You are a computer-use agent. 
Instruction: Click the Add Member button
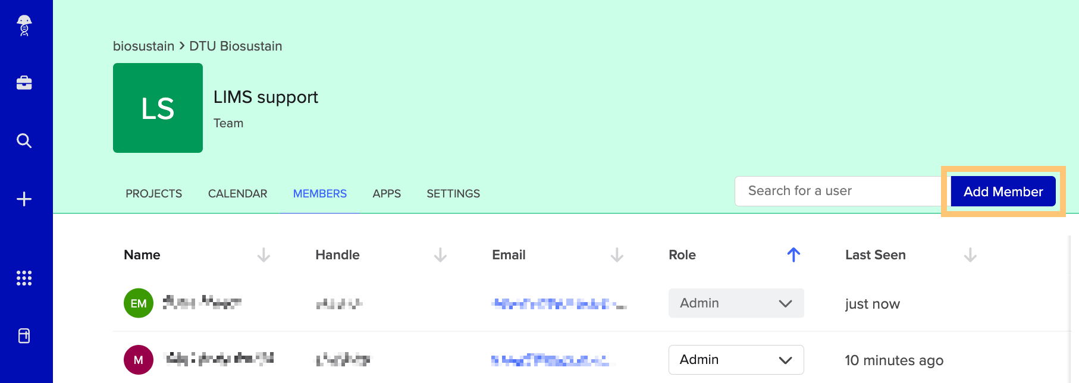tap(1003, 191)
